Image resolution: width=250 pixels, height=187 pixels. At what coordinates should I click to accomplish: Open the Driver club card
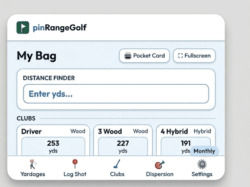(53, 140)
